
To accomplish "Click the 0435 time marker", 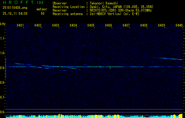I will (91, 25).
